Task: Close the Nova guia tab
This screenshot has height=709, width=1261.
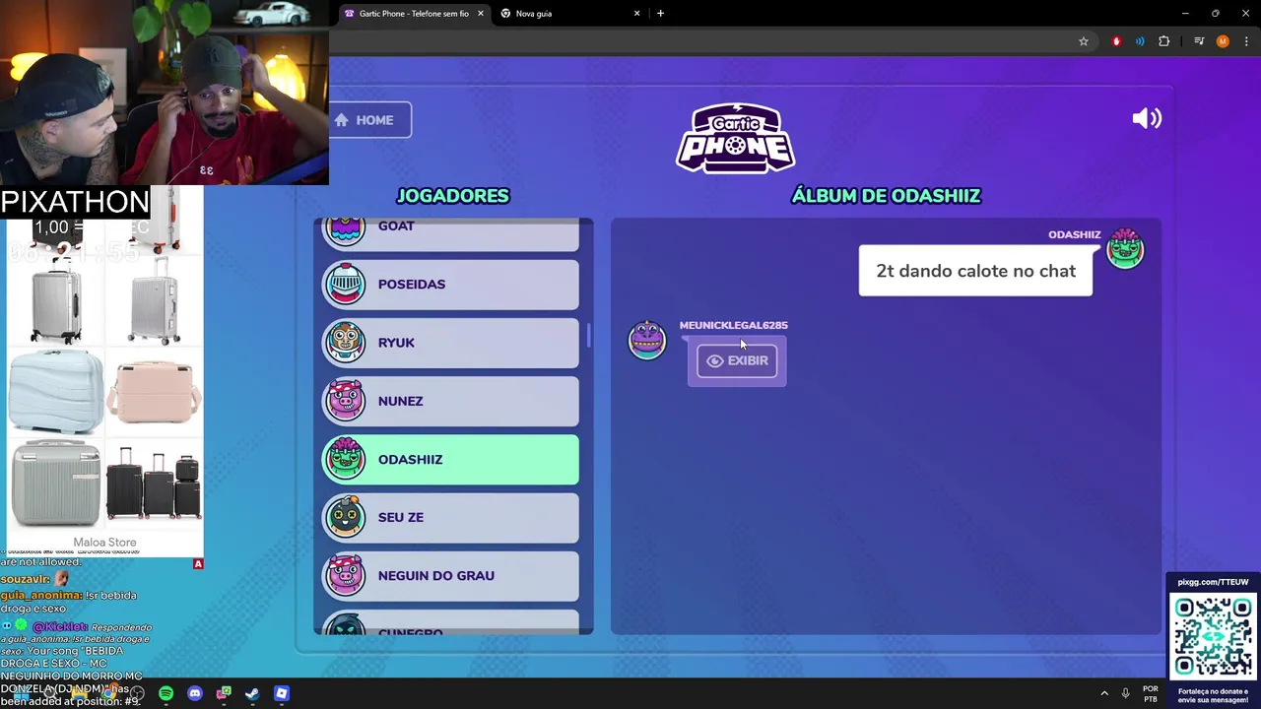Action: coord(636,14)
